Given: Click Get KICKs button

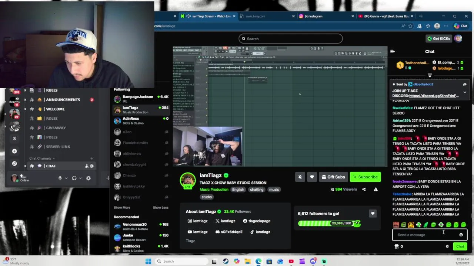Looking at the screenshot, I should (439, 38).
